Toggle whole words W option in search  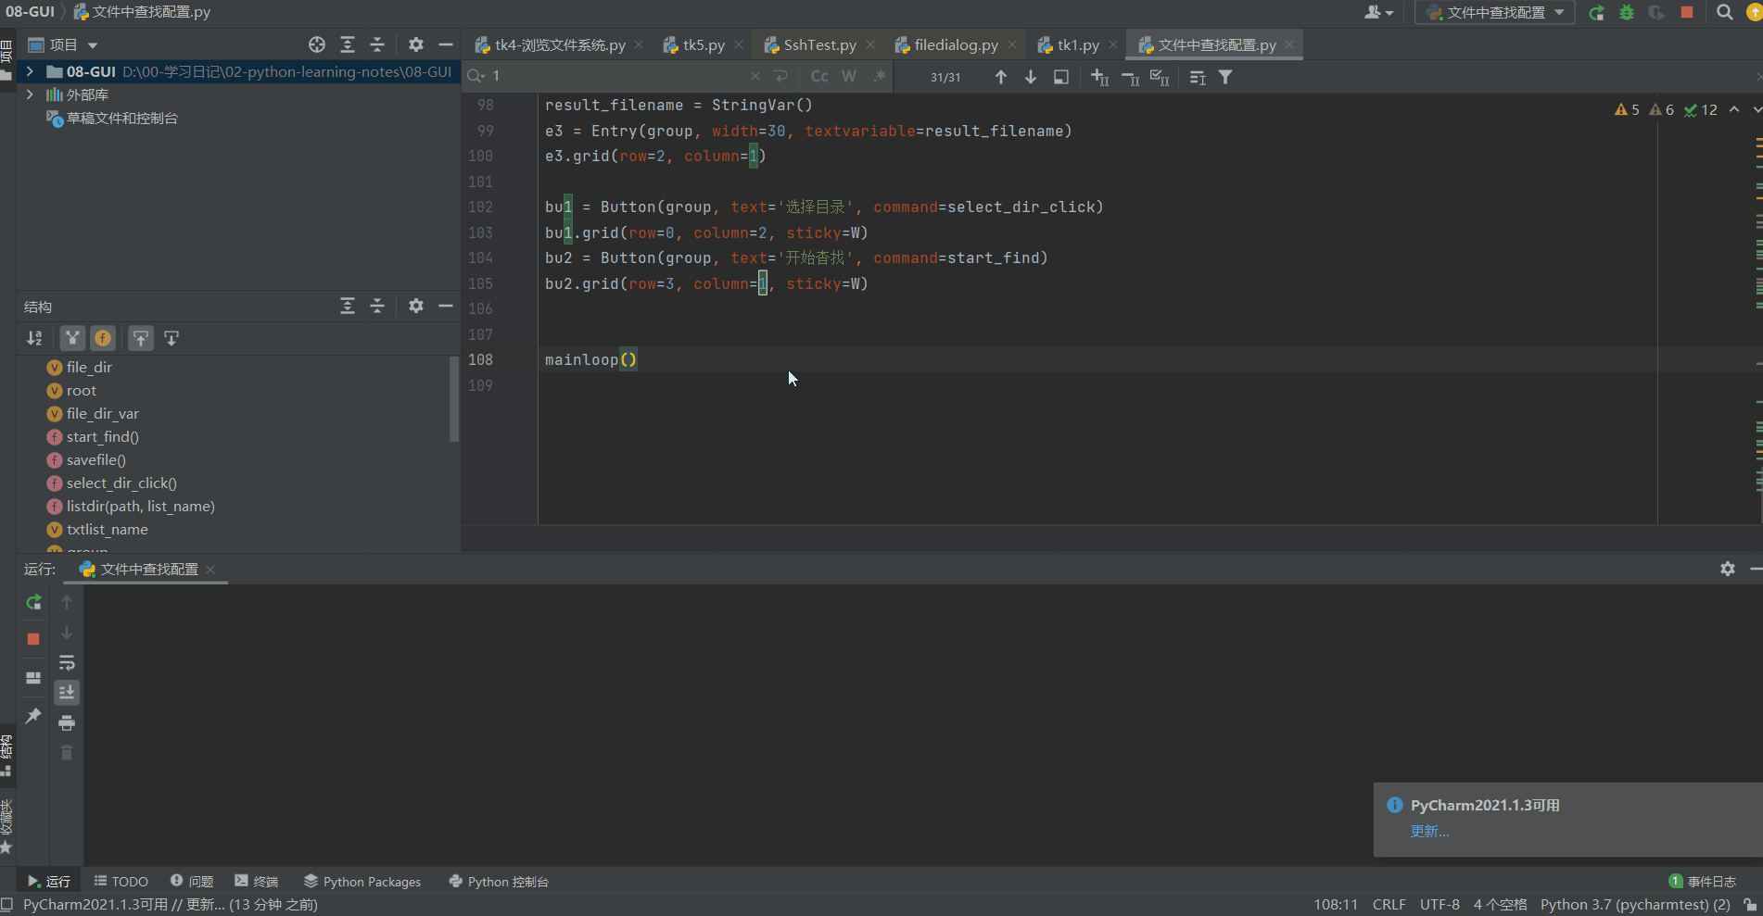pos(849,76)
